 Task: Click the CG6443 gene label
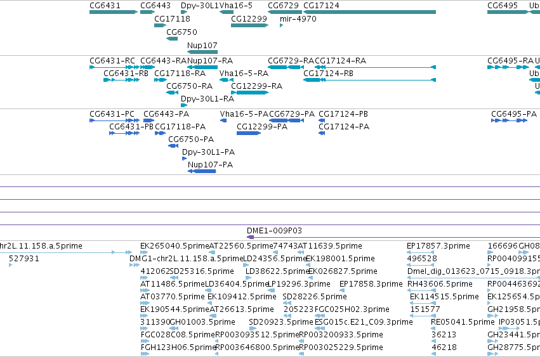[155, 6]
